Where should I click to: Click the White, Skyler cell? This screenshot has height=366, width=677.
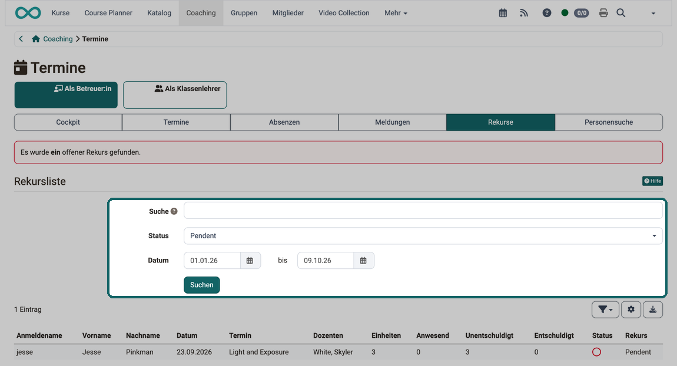point(333,352)
